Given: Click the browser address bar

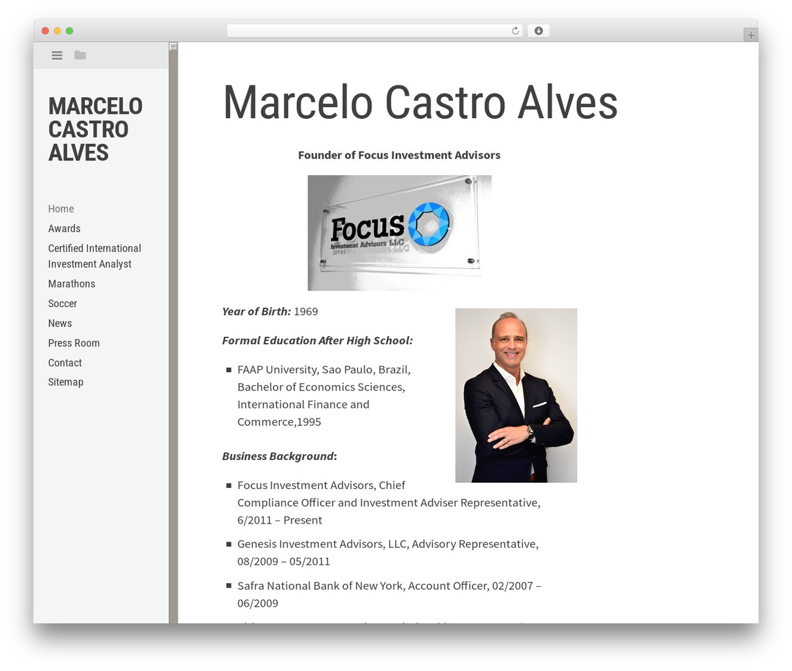Looking at the screenshot, I should [374, 31].
